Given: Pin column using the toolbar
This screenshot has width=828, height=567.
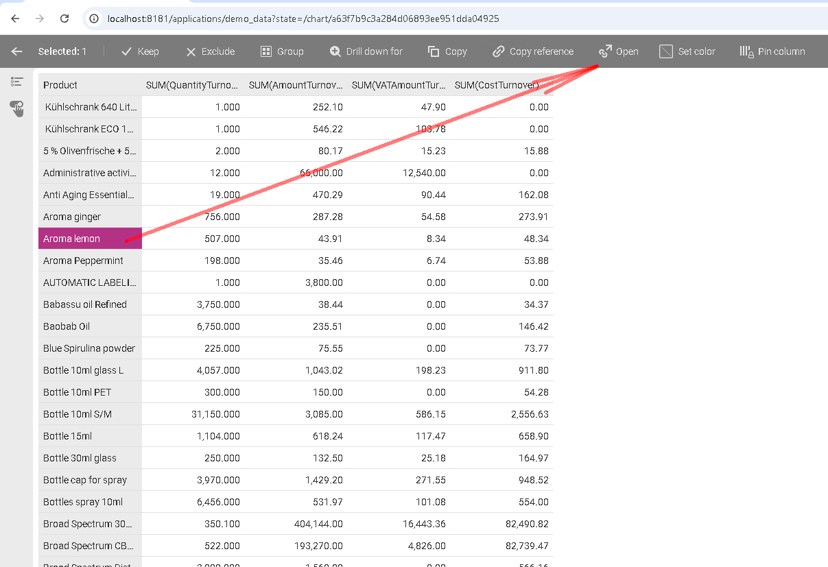Looking at the screenshot, I should pyautogui.click(x=772, y=51).
